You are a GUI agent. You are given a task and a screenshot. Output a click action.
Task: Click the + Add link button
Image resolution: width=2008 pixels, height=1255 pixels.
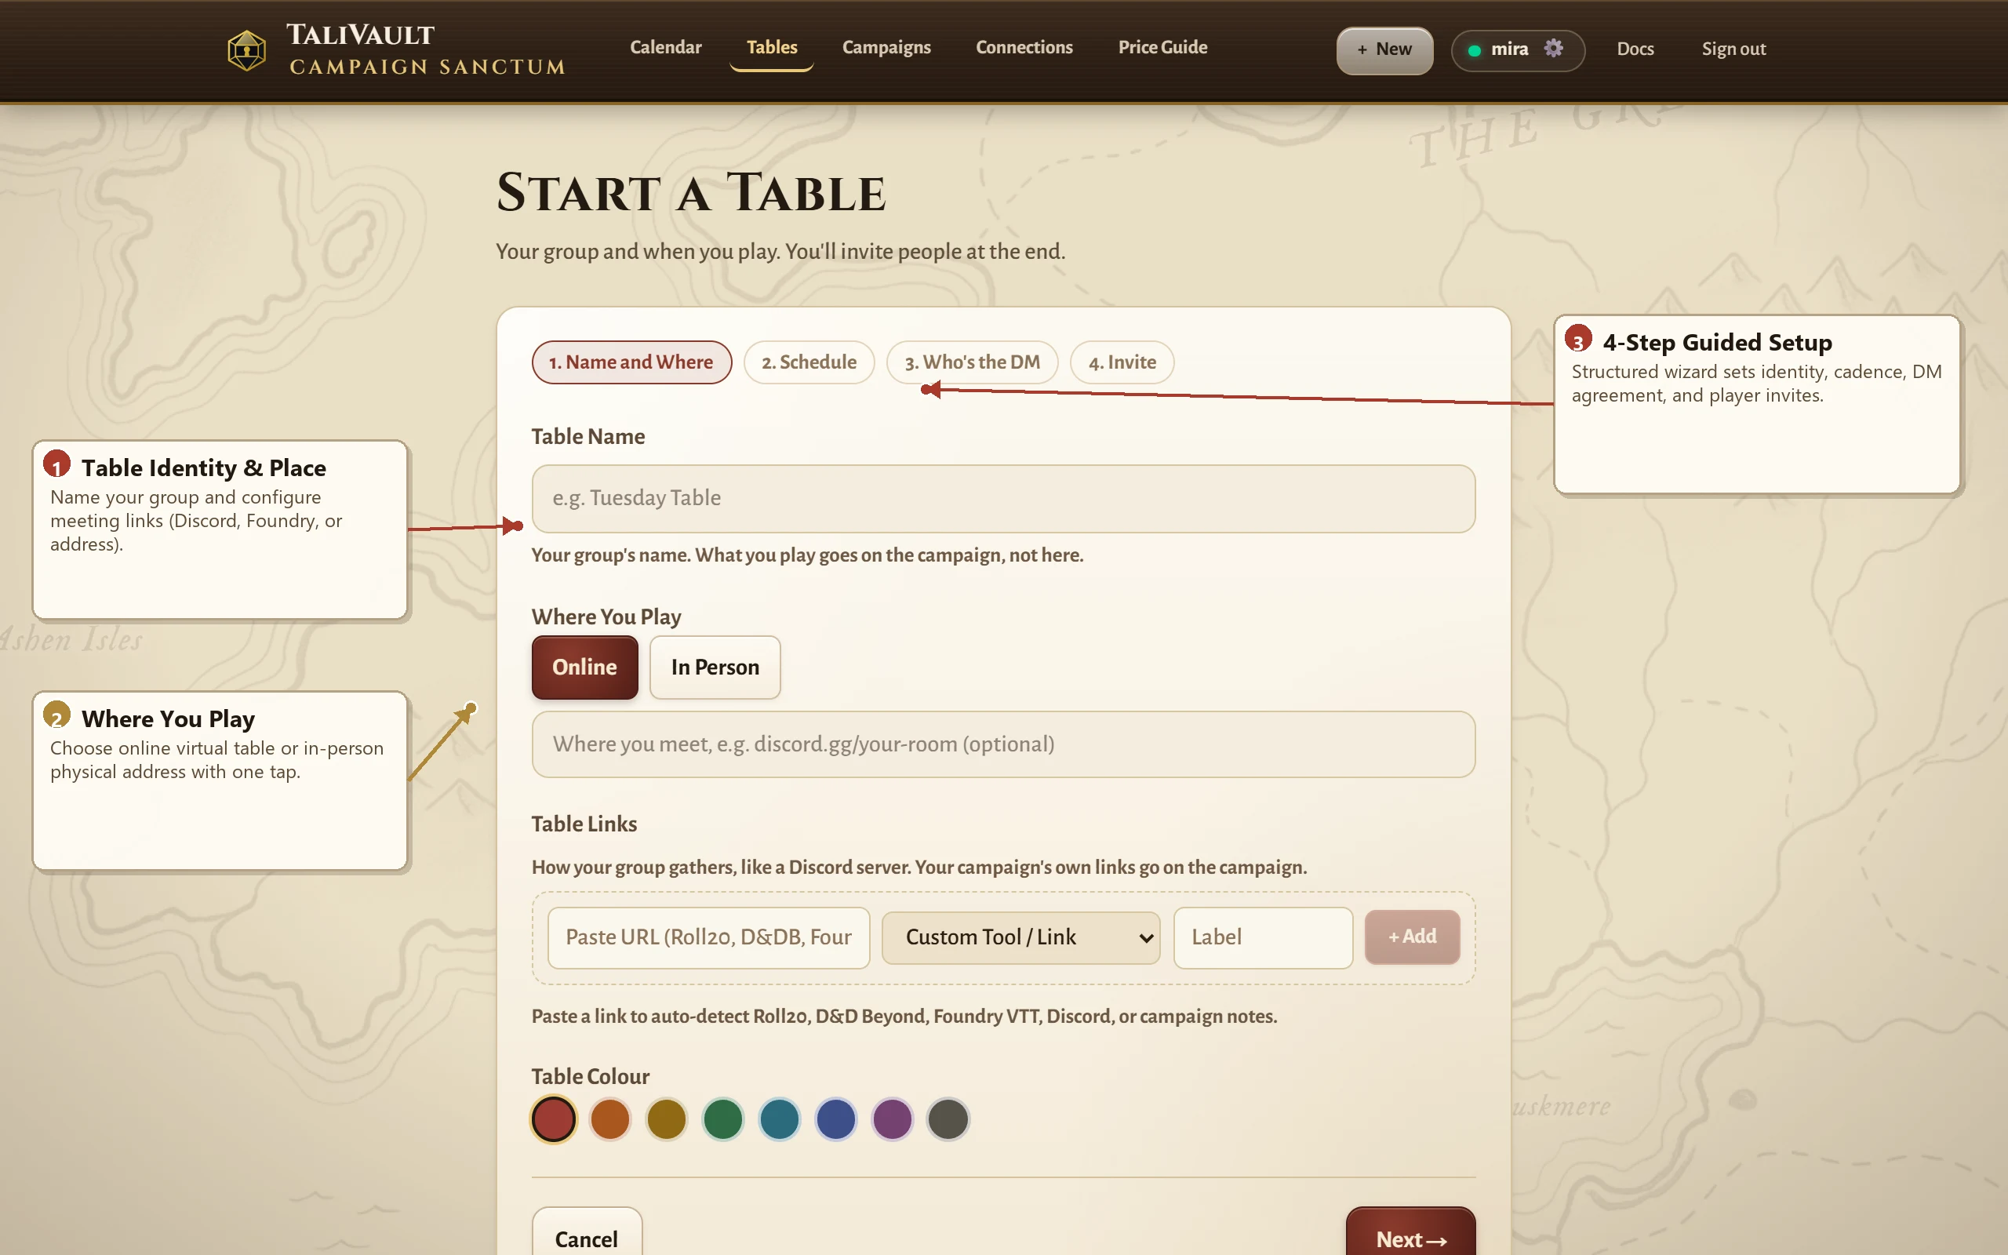(1412, 937)
